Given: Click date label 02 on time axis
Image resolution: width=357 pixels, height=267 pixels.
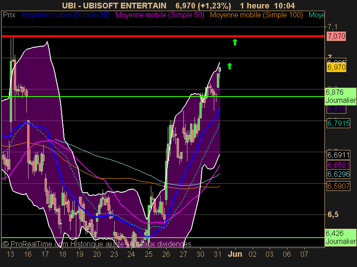Looking at the screenshot, I should pyautogui.click(x=253, y=254).
